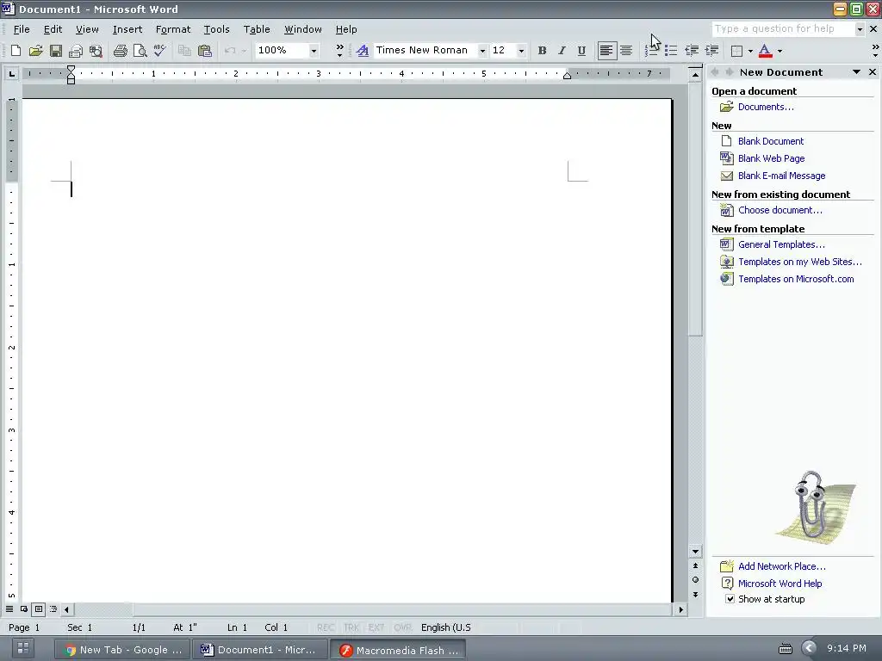Uncheck Show at startup checkbox
This screenshot has height=661, width=882.
730,599
